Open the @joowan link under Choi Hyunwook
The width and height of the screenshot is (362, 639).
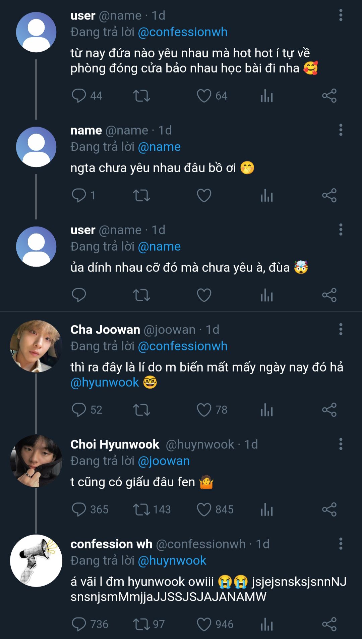[x=164, y=461]
